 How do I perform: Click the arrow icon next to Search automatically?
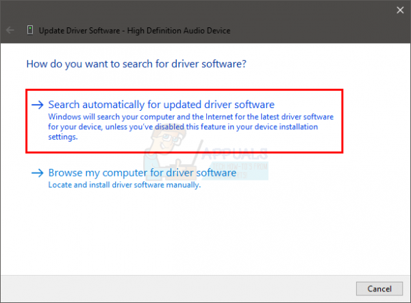[x=38, y=105]
